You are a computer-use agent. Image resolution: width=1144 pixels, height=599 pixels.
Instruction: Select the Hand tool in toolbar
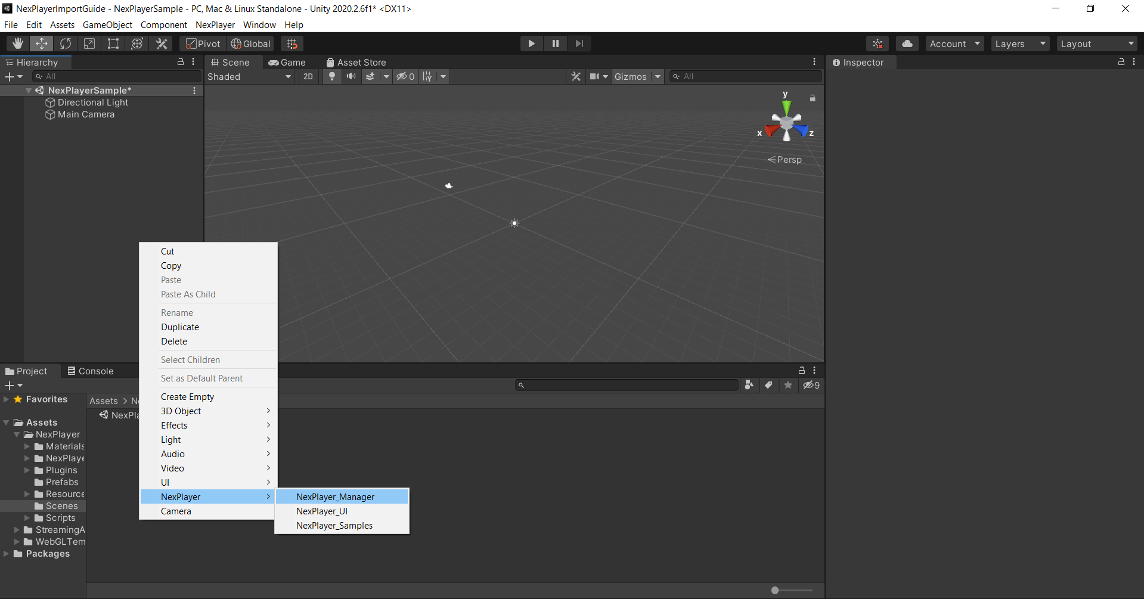pyautogui.click(x=18, y=44)
